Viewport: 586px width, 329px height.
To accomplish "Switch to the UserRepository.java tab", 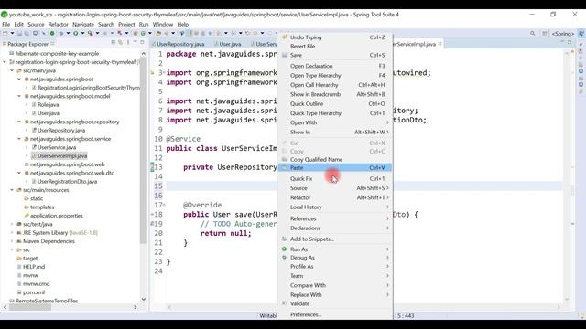I will [180, 44].
